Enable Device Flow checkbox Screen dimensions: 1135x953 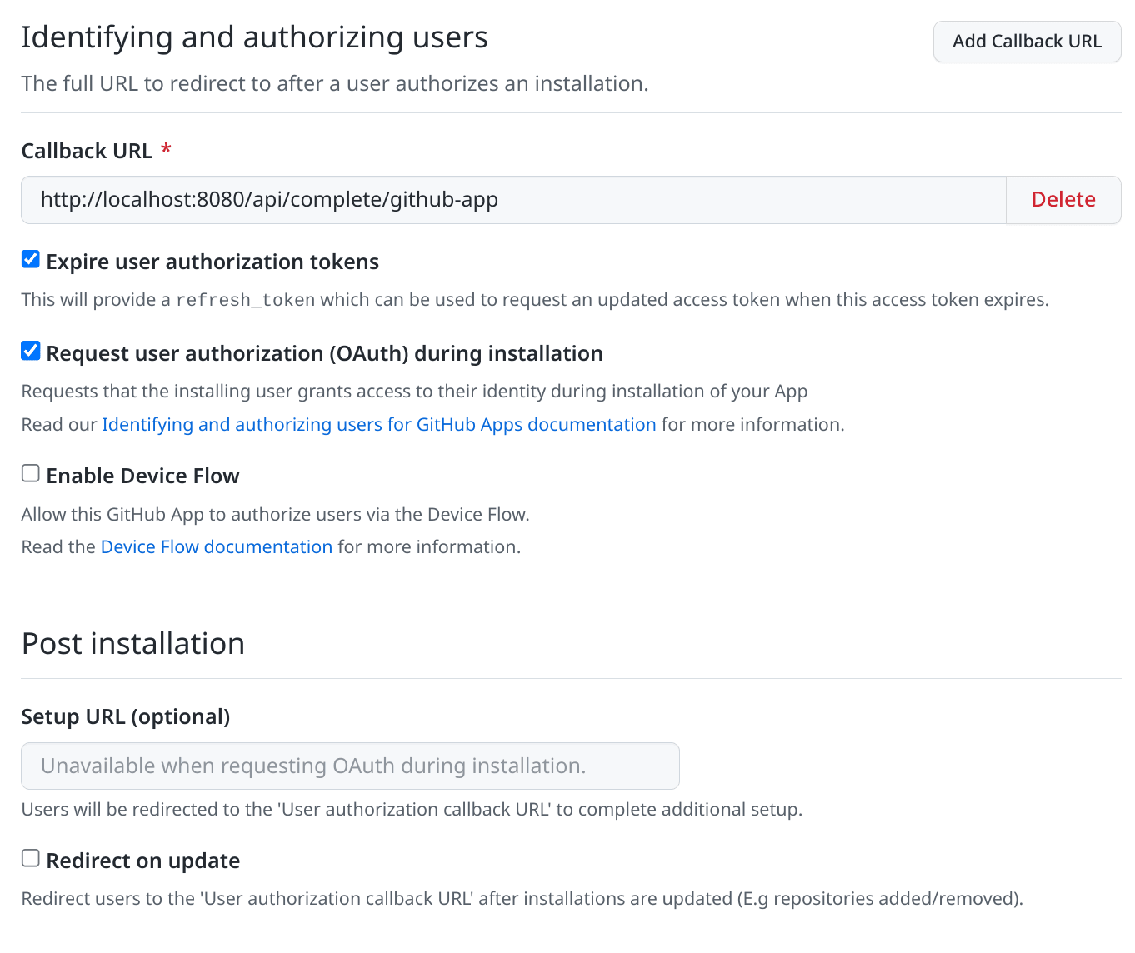[x=31, y=474]
